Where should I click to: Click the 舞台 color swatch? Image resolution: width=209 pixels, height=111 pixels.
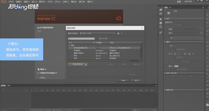pyautogui.click(x=176, y=66)
